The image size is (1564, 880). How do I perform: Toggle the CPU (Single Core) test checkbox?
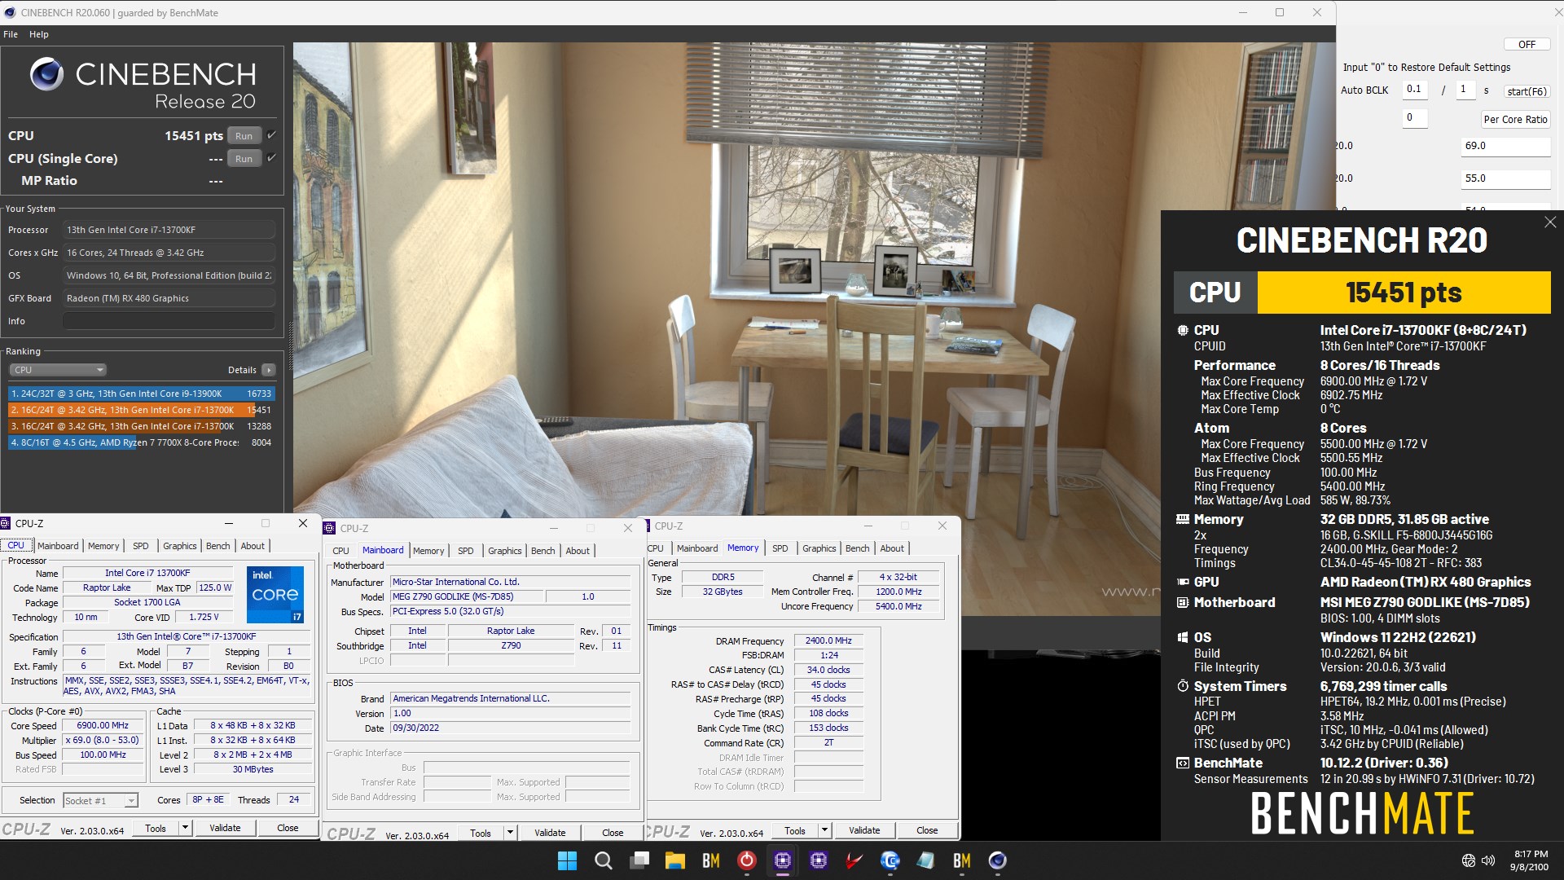click(272, 158)
